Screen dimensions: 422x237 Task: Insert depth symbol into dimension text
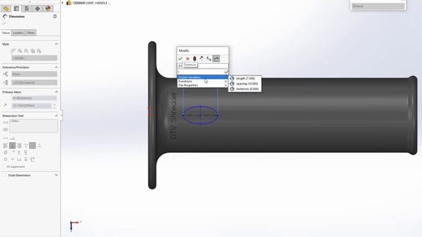pyautogui.click(x=26, y=159)
